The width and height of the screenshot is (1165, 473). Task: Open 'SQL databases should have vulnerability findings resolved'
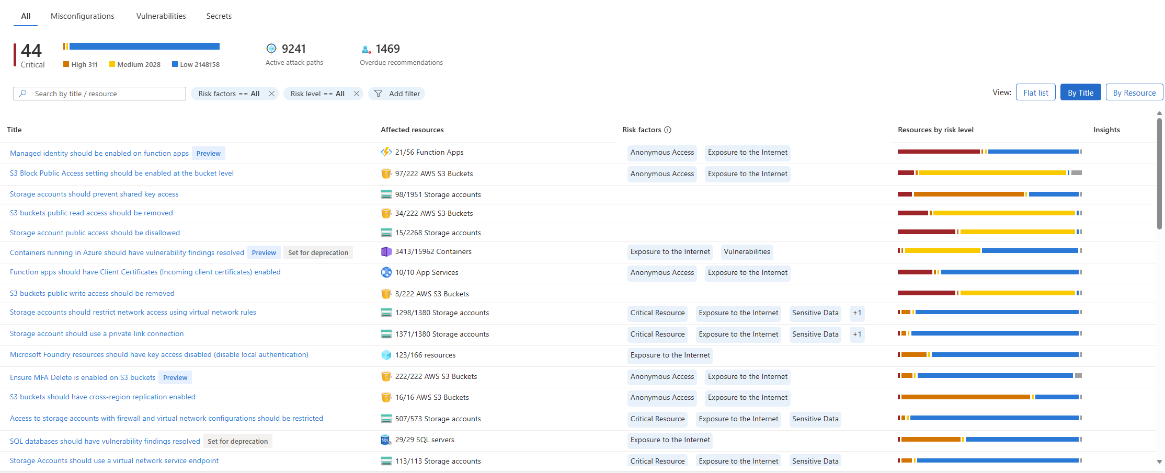tap(105, 441)
